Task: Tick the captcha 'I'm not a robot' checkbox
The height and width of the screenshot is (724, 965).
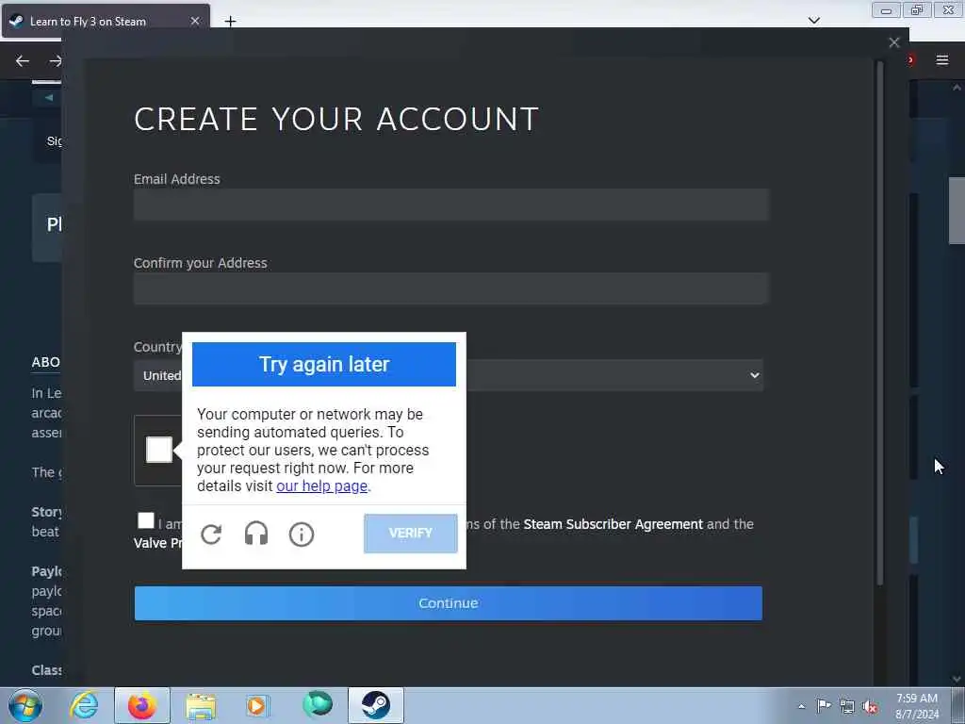Action: tap(158, 450)
